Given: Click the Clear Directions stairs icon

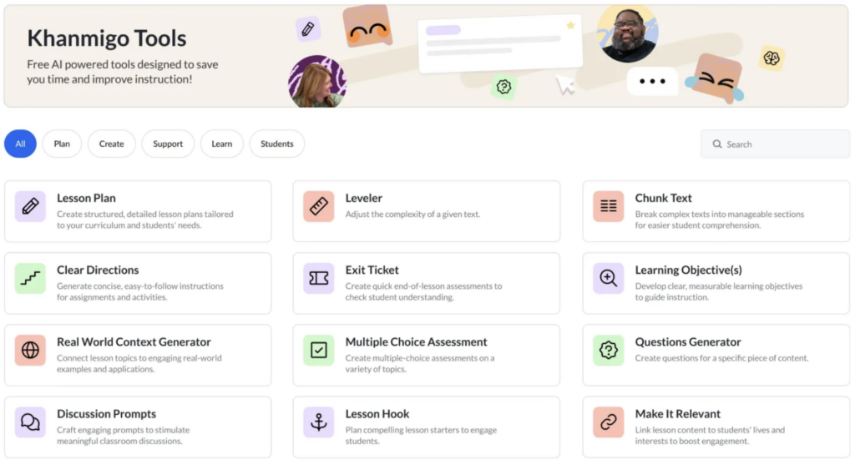Looking at the screenshot, I should point(31,279).
